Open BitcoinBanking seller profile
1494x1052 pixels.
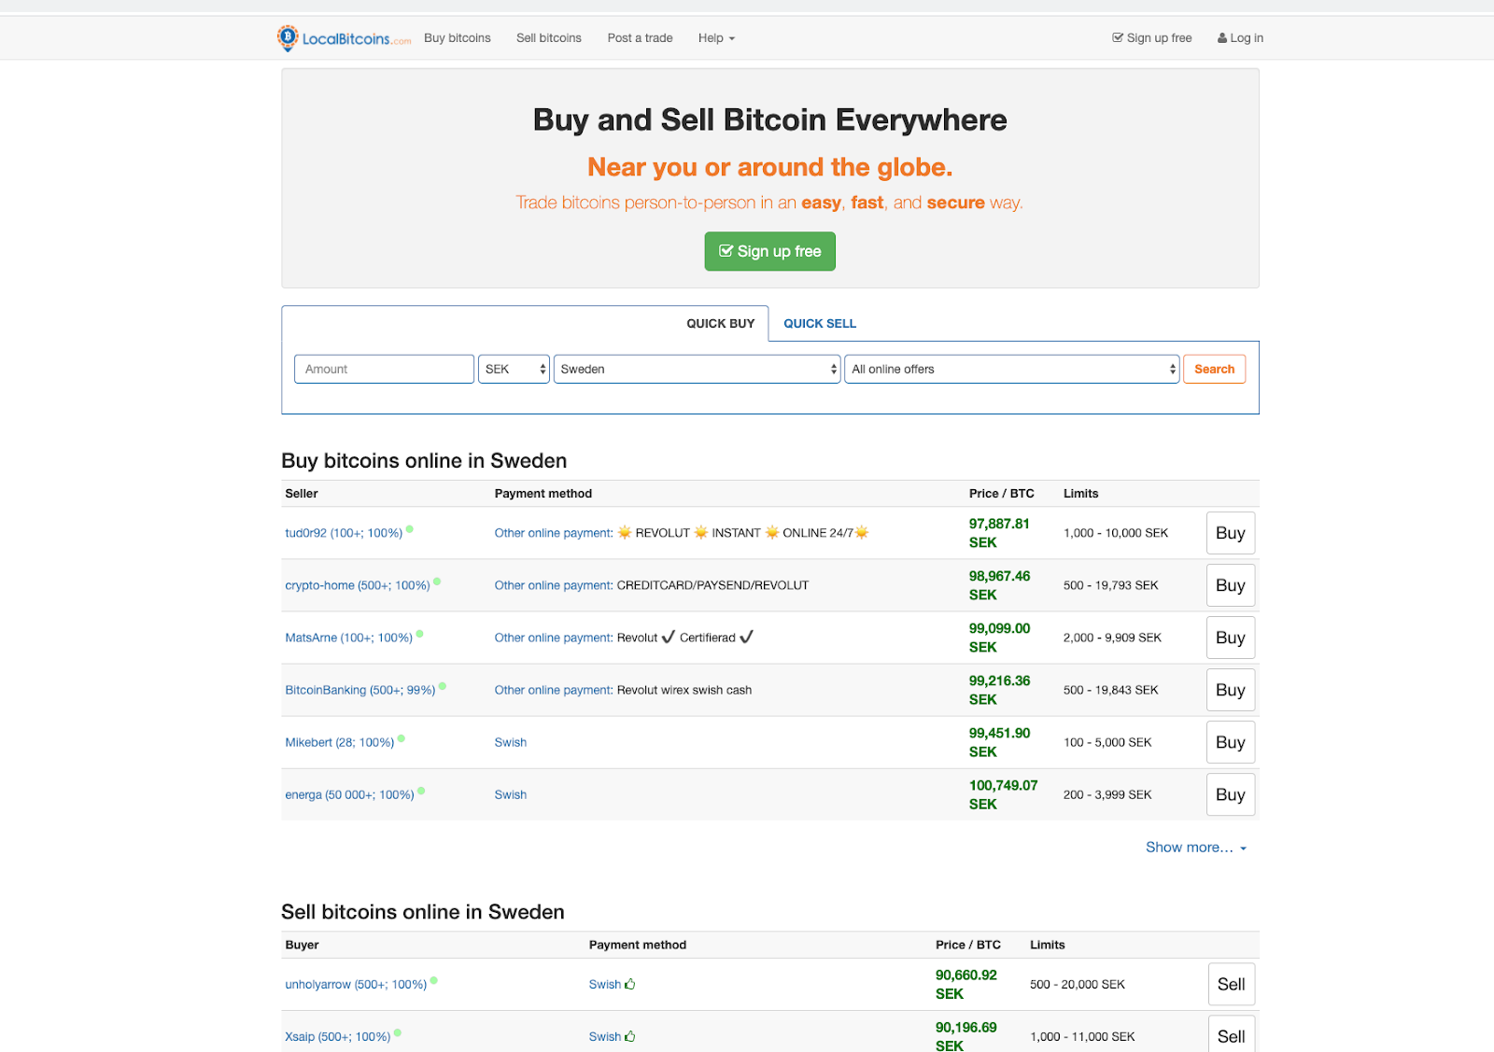click(360, 690)
